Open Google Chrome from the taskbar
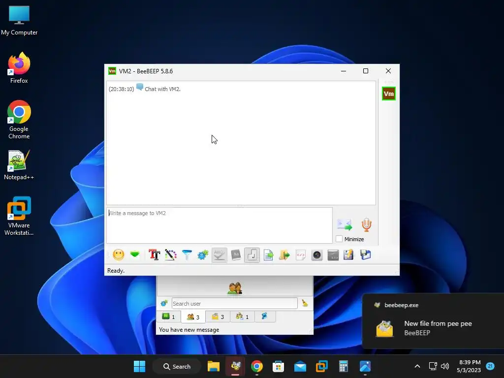 [x=257, y=366]
